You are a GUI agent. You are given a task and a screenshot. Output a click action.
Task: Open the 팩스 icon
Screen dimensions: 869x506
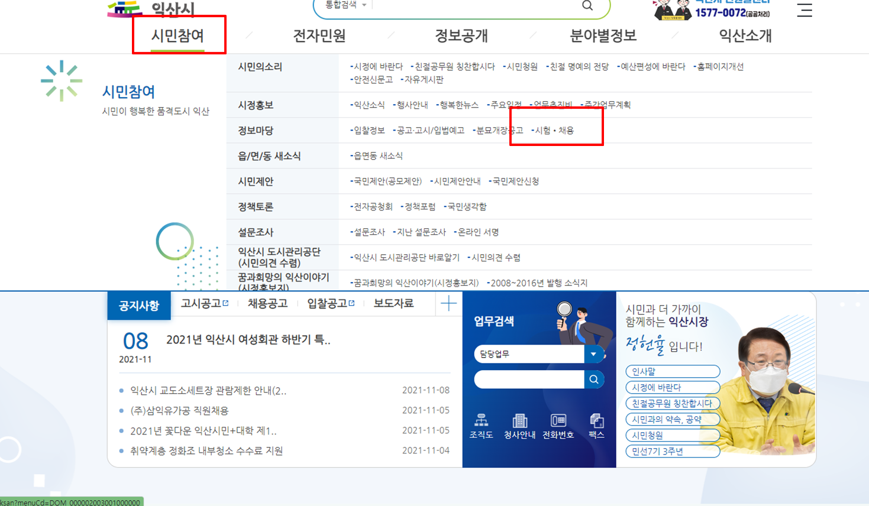(596, 426)
